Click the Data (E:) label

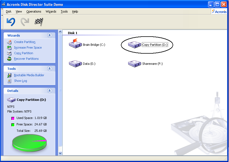click(x=89, y=64)
